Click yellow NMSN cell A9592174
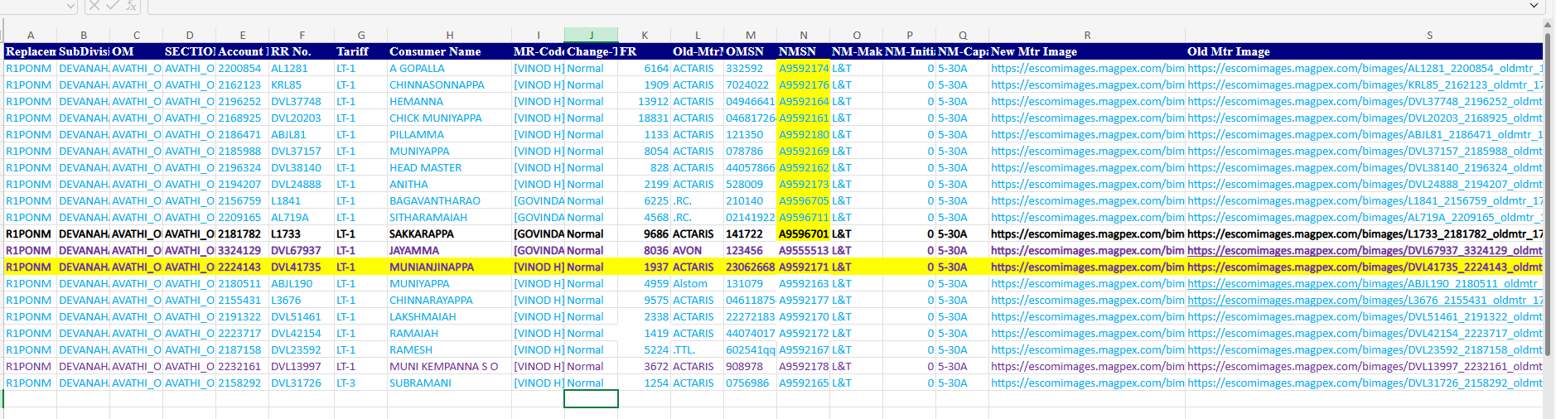1556x419 pixels. click(803, 69)
